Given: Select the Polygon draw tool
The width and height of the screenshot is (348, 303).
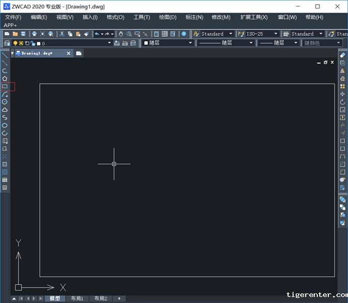Looking at the screenshot, I should coord(5,79).
